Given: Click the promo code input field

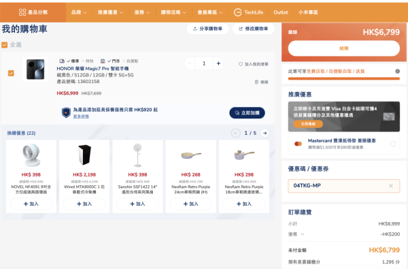Looking at the screenshot, I should [x=343, y=186].
